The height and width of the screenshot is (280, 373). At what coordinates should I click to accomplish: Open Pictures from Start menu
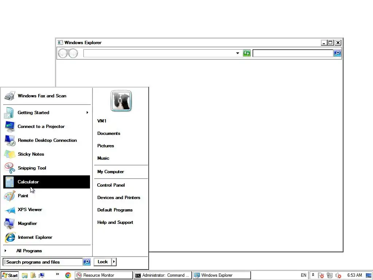pyautogui.click(x=106, y=146)
